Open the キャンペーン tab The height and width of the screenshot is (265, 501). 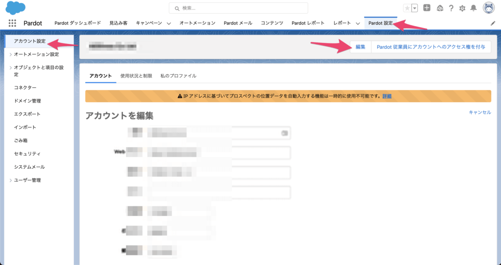click(x=149, y=23)
